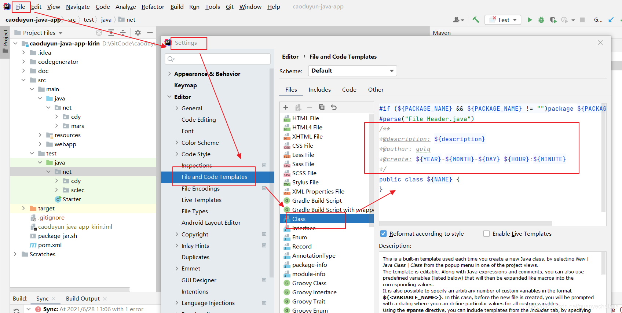Expand Appearance & Behavior settings section

169,74
